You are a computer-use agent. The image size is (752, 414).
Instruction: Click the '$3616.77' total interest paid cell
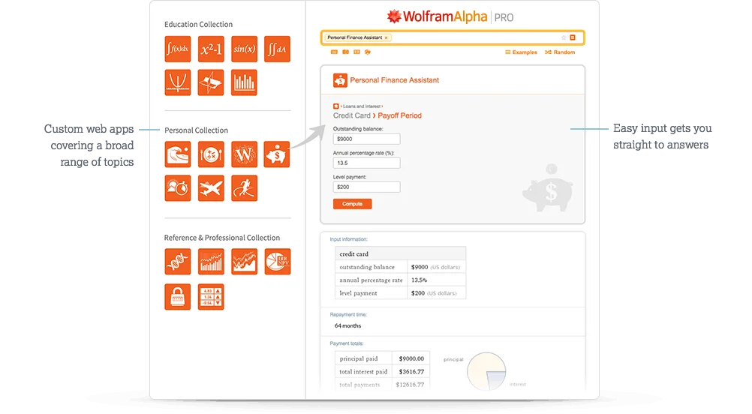[x=411, y=371]
